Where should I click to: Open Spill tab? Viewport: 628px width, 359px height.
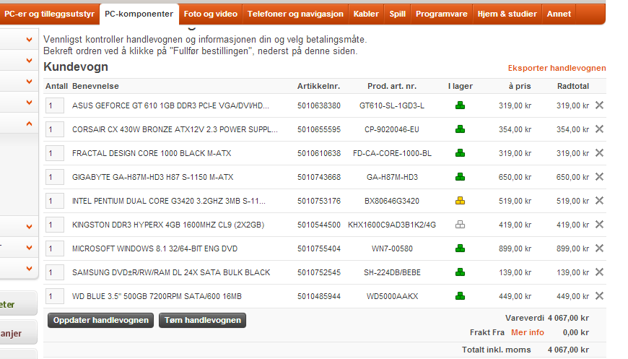[x=398, y=14]
